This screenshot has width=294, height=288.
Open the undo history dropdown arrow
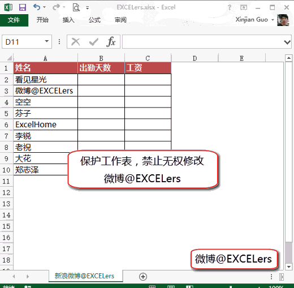pyautogui.click(x=45, y=7)
